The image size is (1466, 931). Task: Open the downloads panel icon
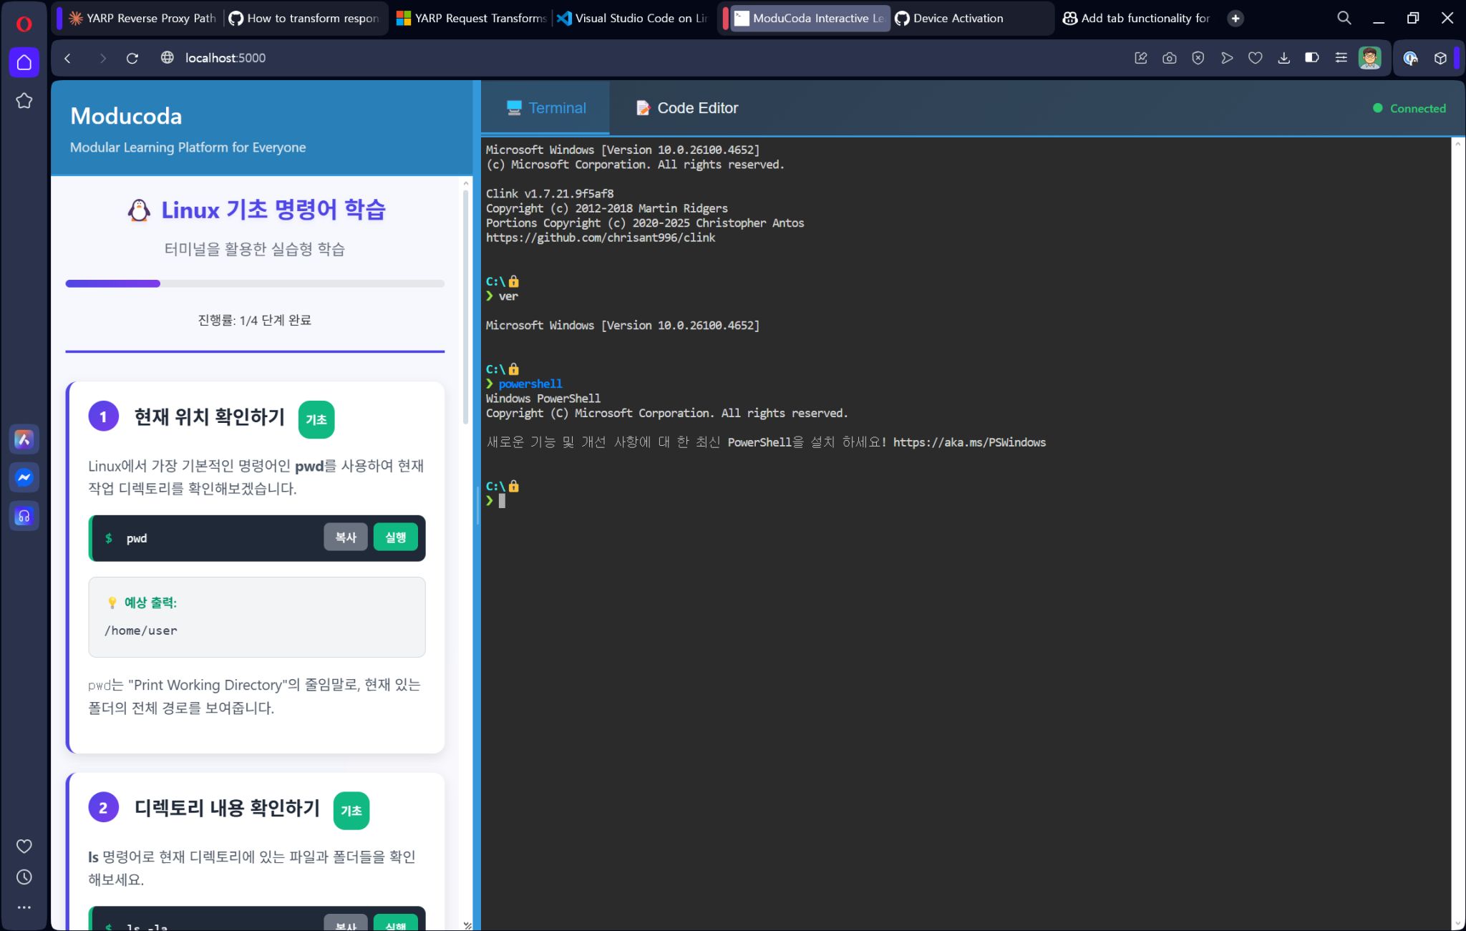coord(1283,58)
